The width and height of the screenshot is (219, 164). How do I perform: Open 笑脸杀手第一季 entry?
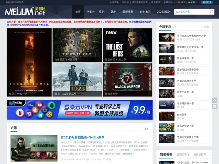(x=184, y=60)
